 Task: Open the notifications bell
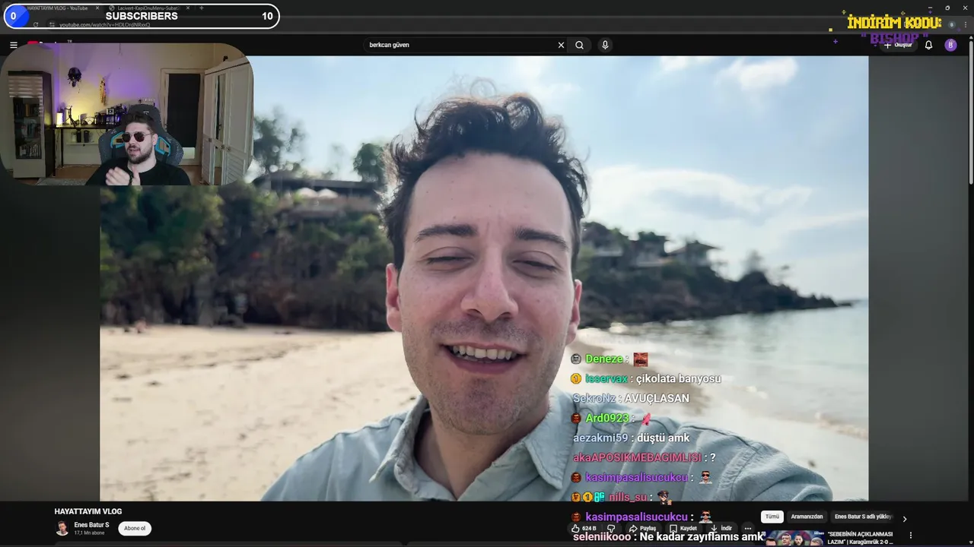(928, 45)
